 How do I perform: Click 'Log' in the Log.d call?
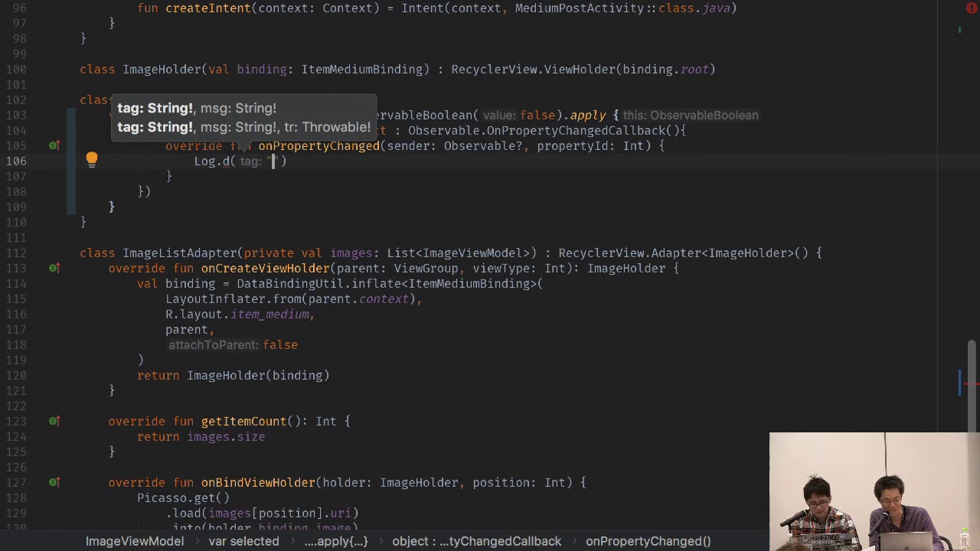[x=204, y=161]
